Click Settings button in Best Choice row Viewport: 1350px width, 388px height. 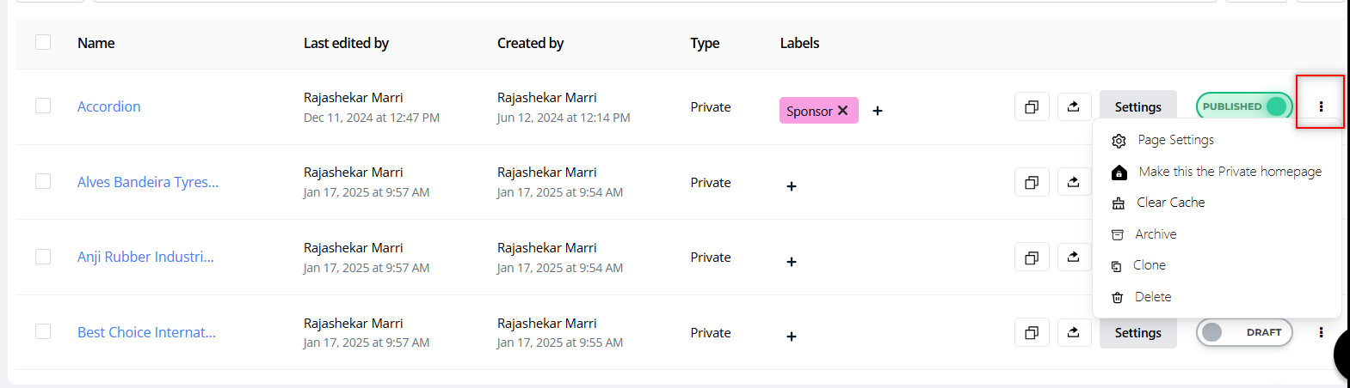1137,333
